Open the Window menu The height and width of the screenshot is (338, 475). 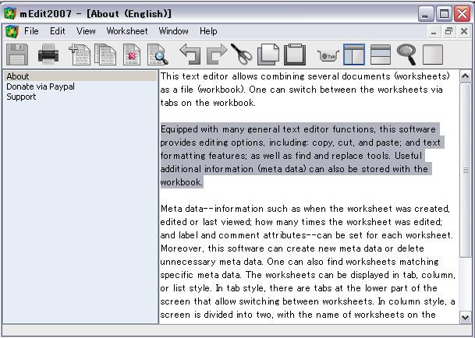pos(173,31)
